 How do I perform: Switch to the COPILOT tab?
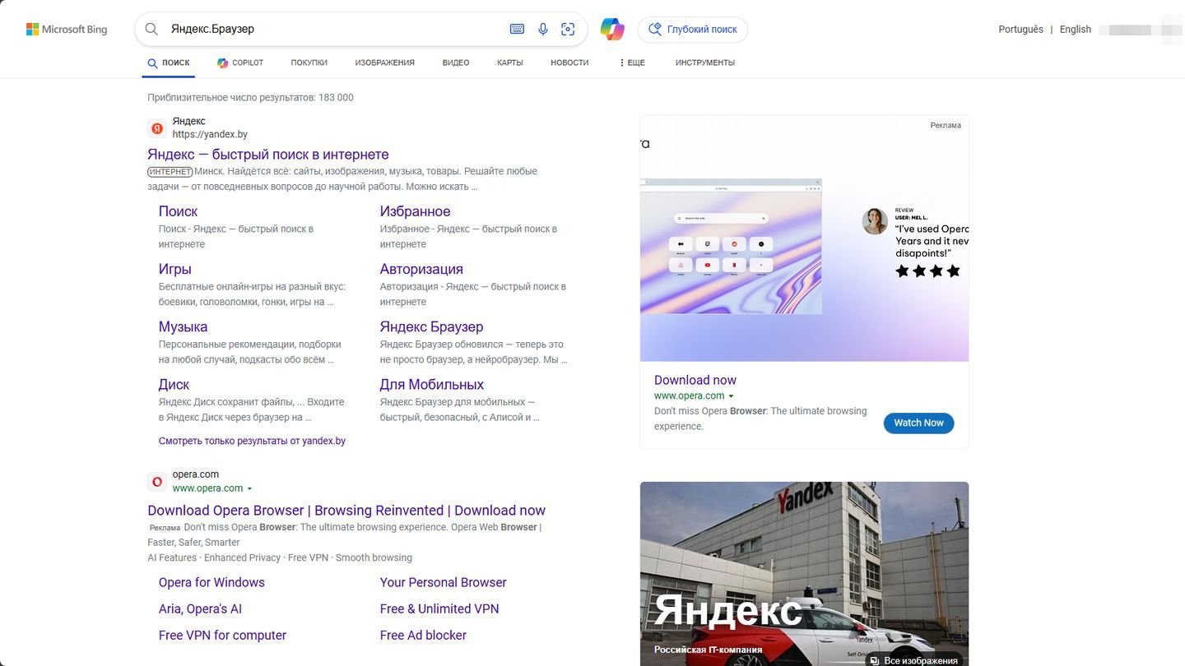click(240, 62)
